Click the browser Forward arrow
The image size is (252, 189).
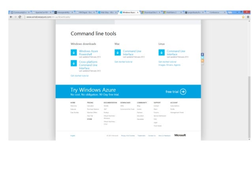[x=15, y=17]
